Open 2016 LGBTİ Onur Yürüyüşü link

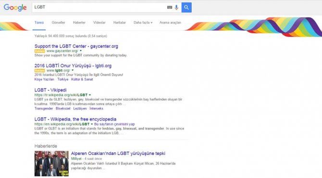[x=73, y=66]
